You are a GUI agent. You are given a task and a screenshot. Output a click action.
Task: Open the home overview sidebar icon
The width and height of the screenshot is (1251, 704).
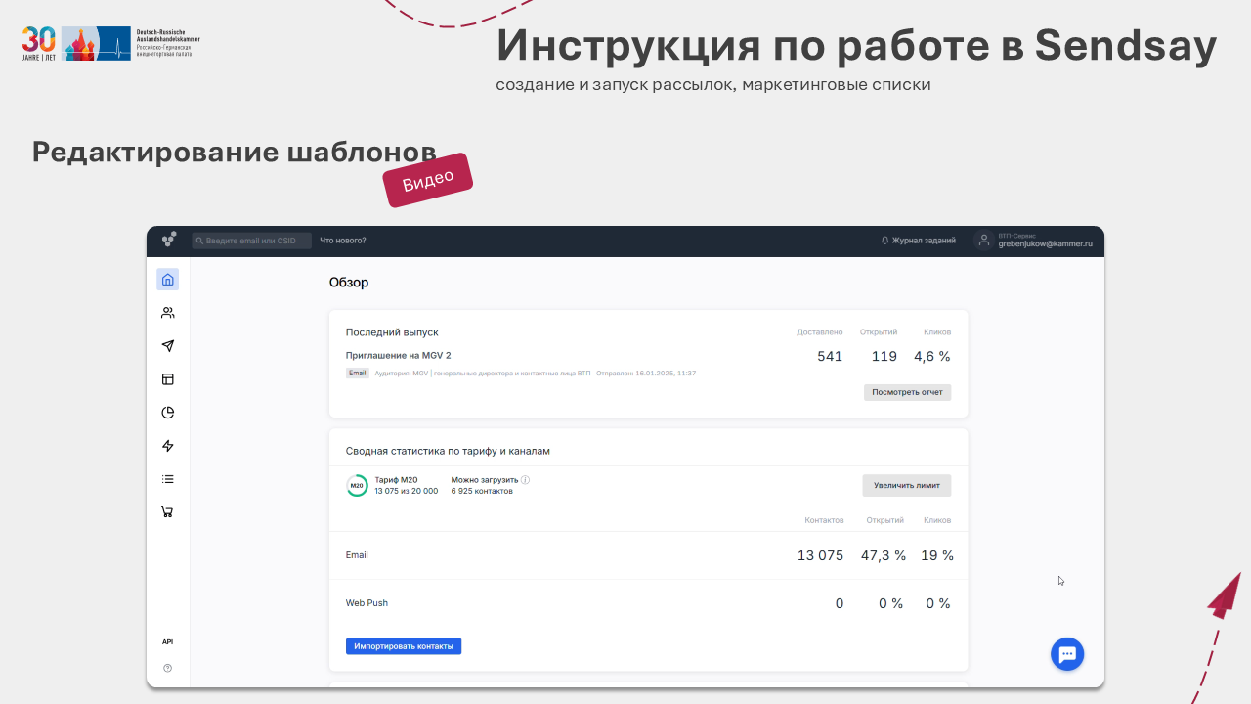(167, 280)
